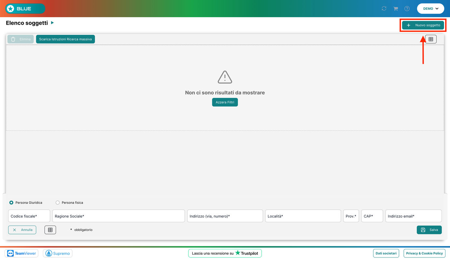Open Supremo remote support
Image resolution: width=450 pixels, height=259 pixels.
tap(58, 253)
